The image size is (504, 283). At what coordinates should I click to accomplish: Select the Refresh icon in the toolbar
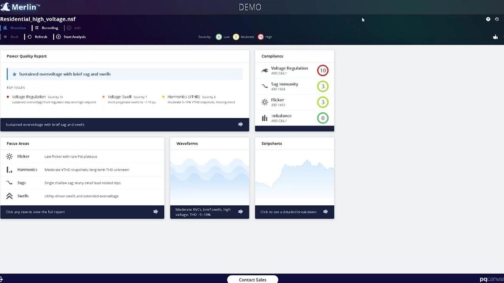click(x=30, y=37)
